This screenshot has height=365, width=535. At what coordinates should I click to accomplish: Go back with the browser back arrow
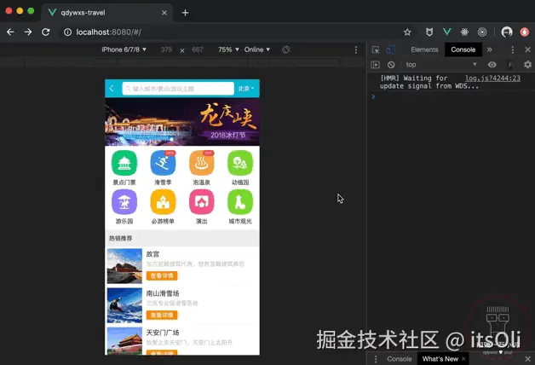(x=10, y=32)
